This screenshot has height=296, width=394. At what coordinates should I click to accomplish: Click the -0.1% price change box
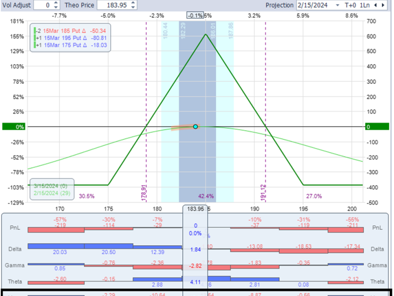tap(196, 16)
